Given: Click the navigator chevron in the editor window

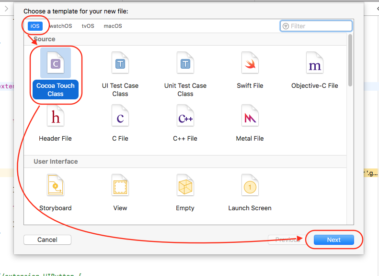Looking at the screenshot, I should pos(7,9).
